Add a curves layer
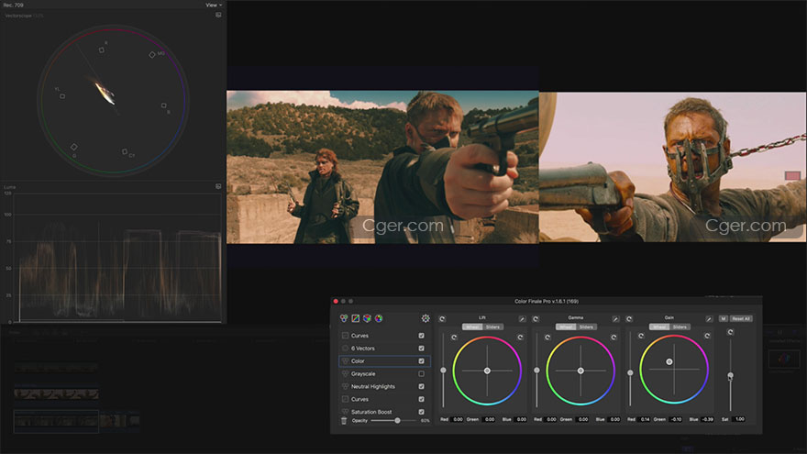 355,318
